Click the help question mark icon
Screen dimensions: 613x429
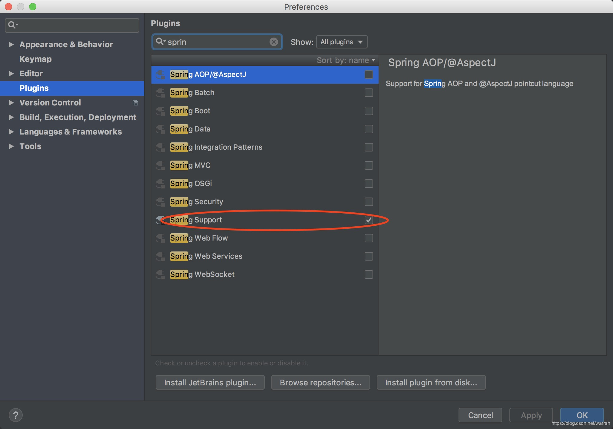[x=16, y=415]
